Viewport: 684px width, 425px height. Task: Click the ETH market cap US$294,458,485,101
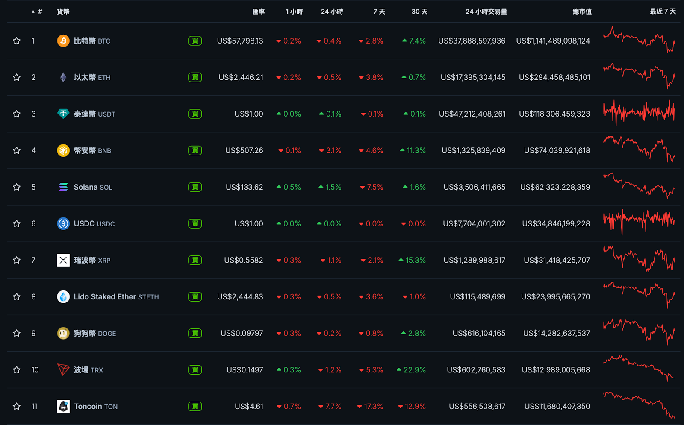[x=554, y=77]
